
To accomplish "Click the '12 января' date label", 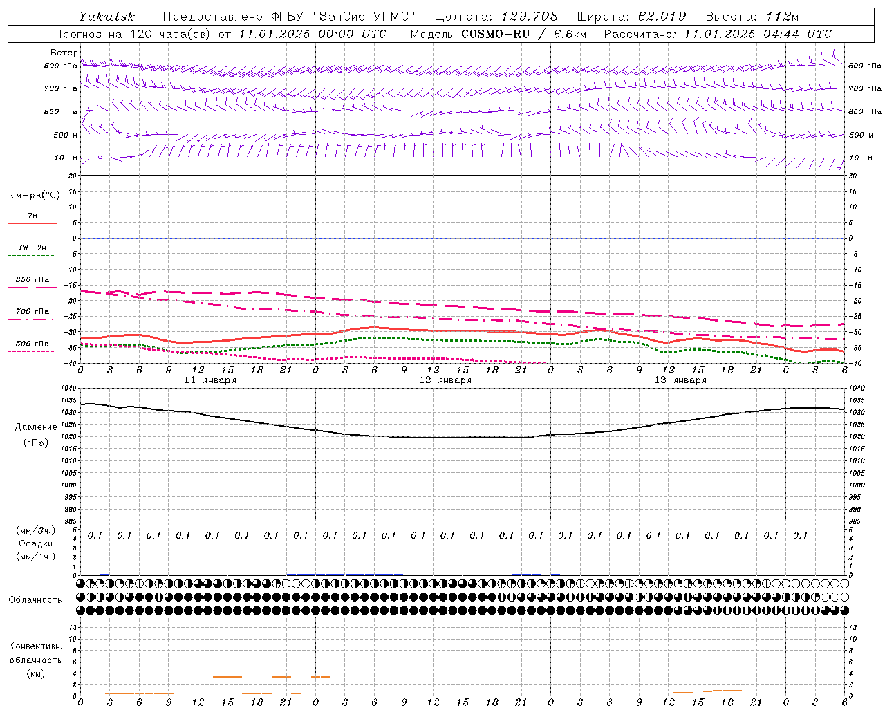I will [x=445, y=380].
